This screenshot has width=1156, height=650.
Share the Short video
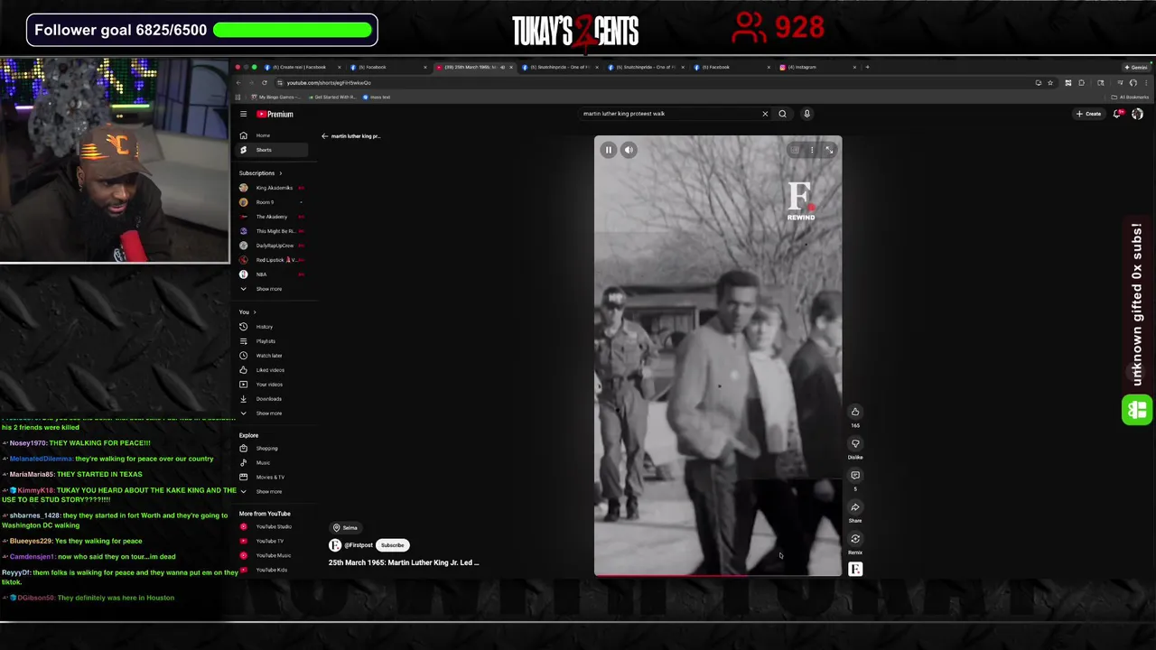(855, 506)
